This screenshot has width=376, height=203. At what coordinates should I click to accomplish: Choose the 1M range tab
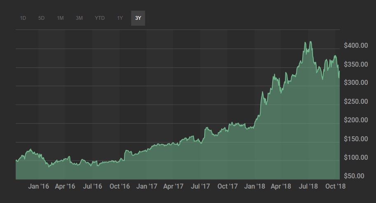(x=60, y=18)
